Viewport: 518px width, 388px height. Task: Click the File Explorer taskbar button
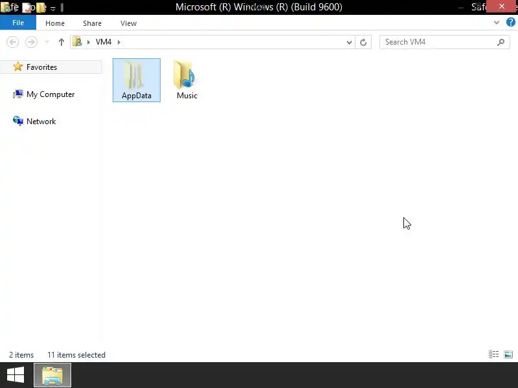pos(52,375)
